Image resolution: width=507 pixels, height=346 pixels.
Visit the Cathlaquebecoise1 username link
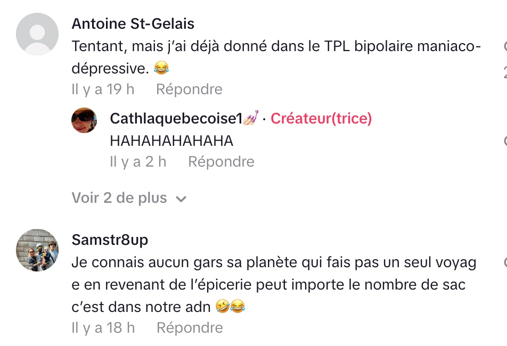coord(176,119)
